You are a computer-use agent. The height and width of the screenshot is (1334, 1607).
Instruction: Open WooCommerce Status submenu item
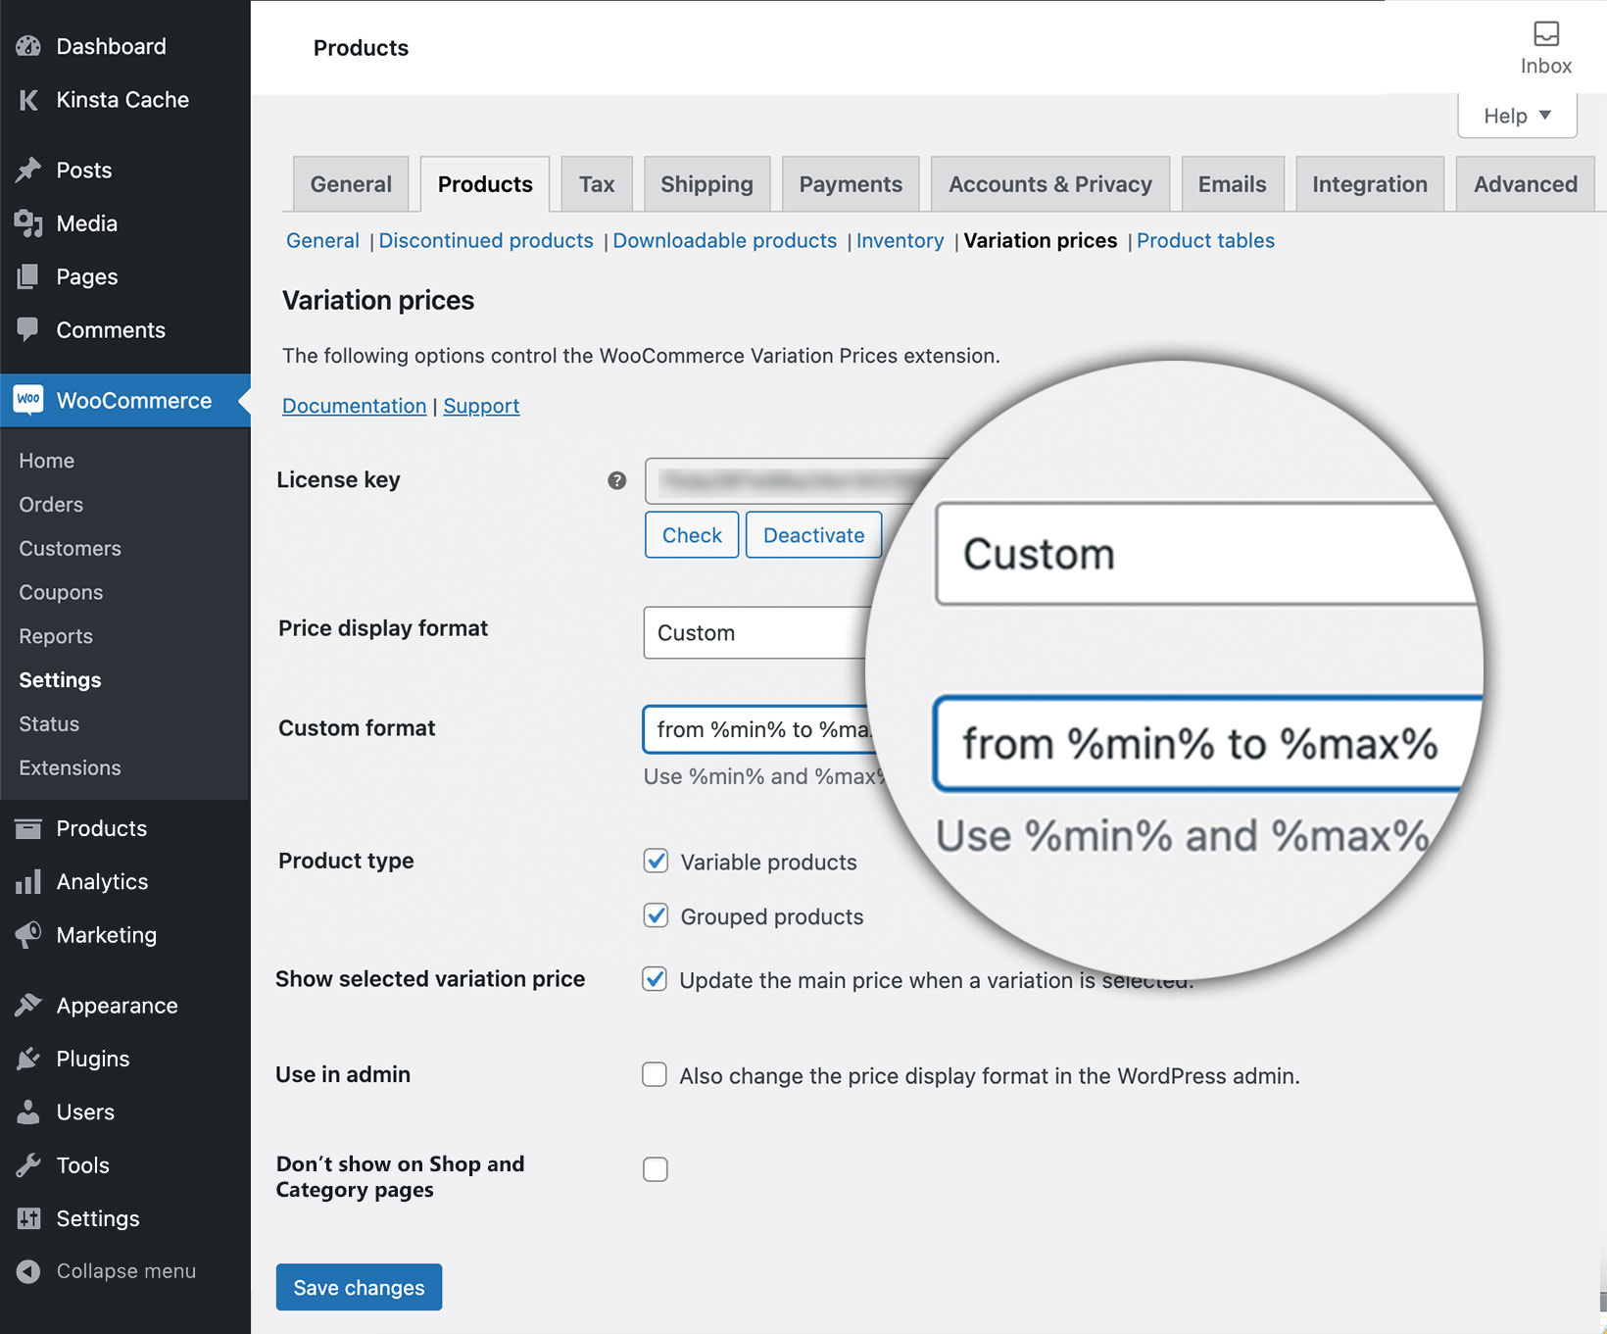point(49,724)
